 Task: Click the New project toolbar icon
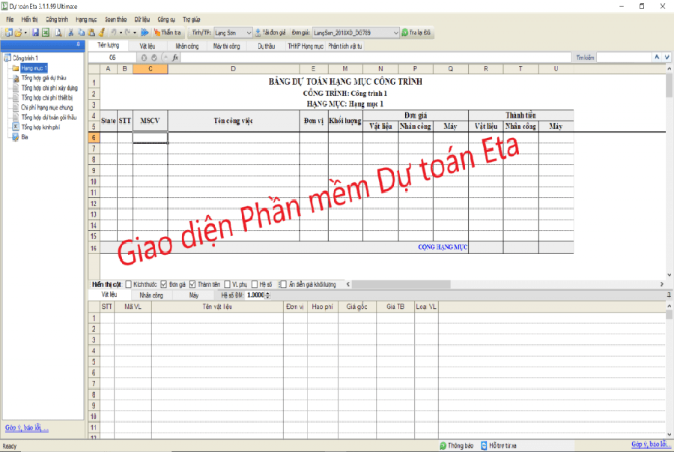pyautogui.click(x=8, y=33)
